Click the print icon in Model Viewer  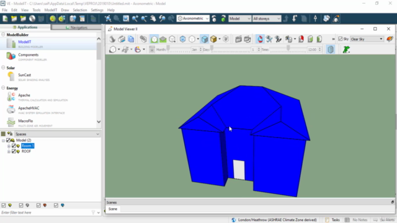(122, 39)
